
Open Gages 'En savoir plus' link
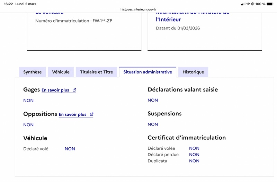(x=55, y=90)
